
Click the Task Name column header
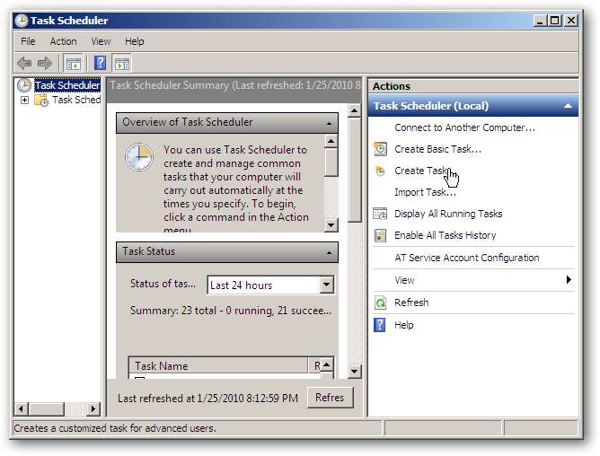coord(218,365)
